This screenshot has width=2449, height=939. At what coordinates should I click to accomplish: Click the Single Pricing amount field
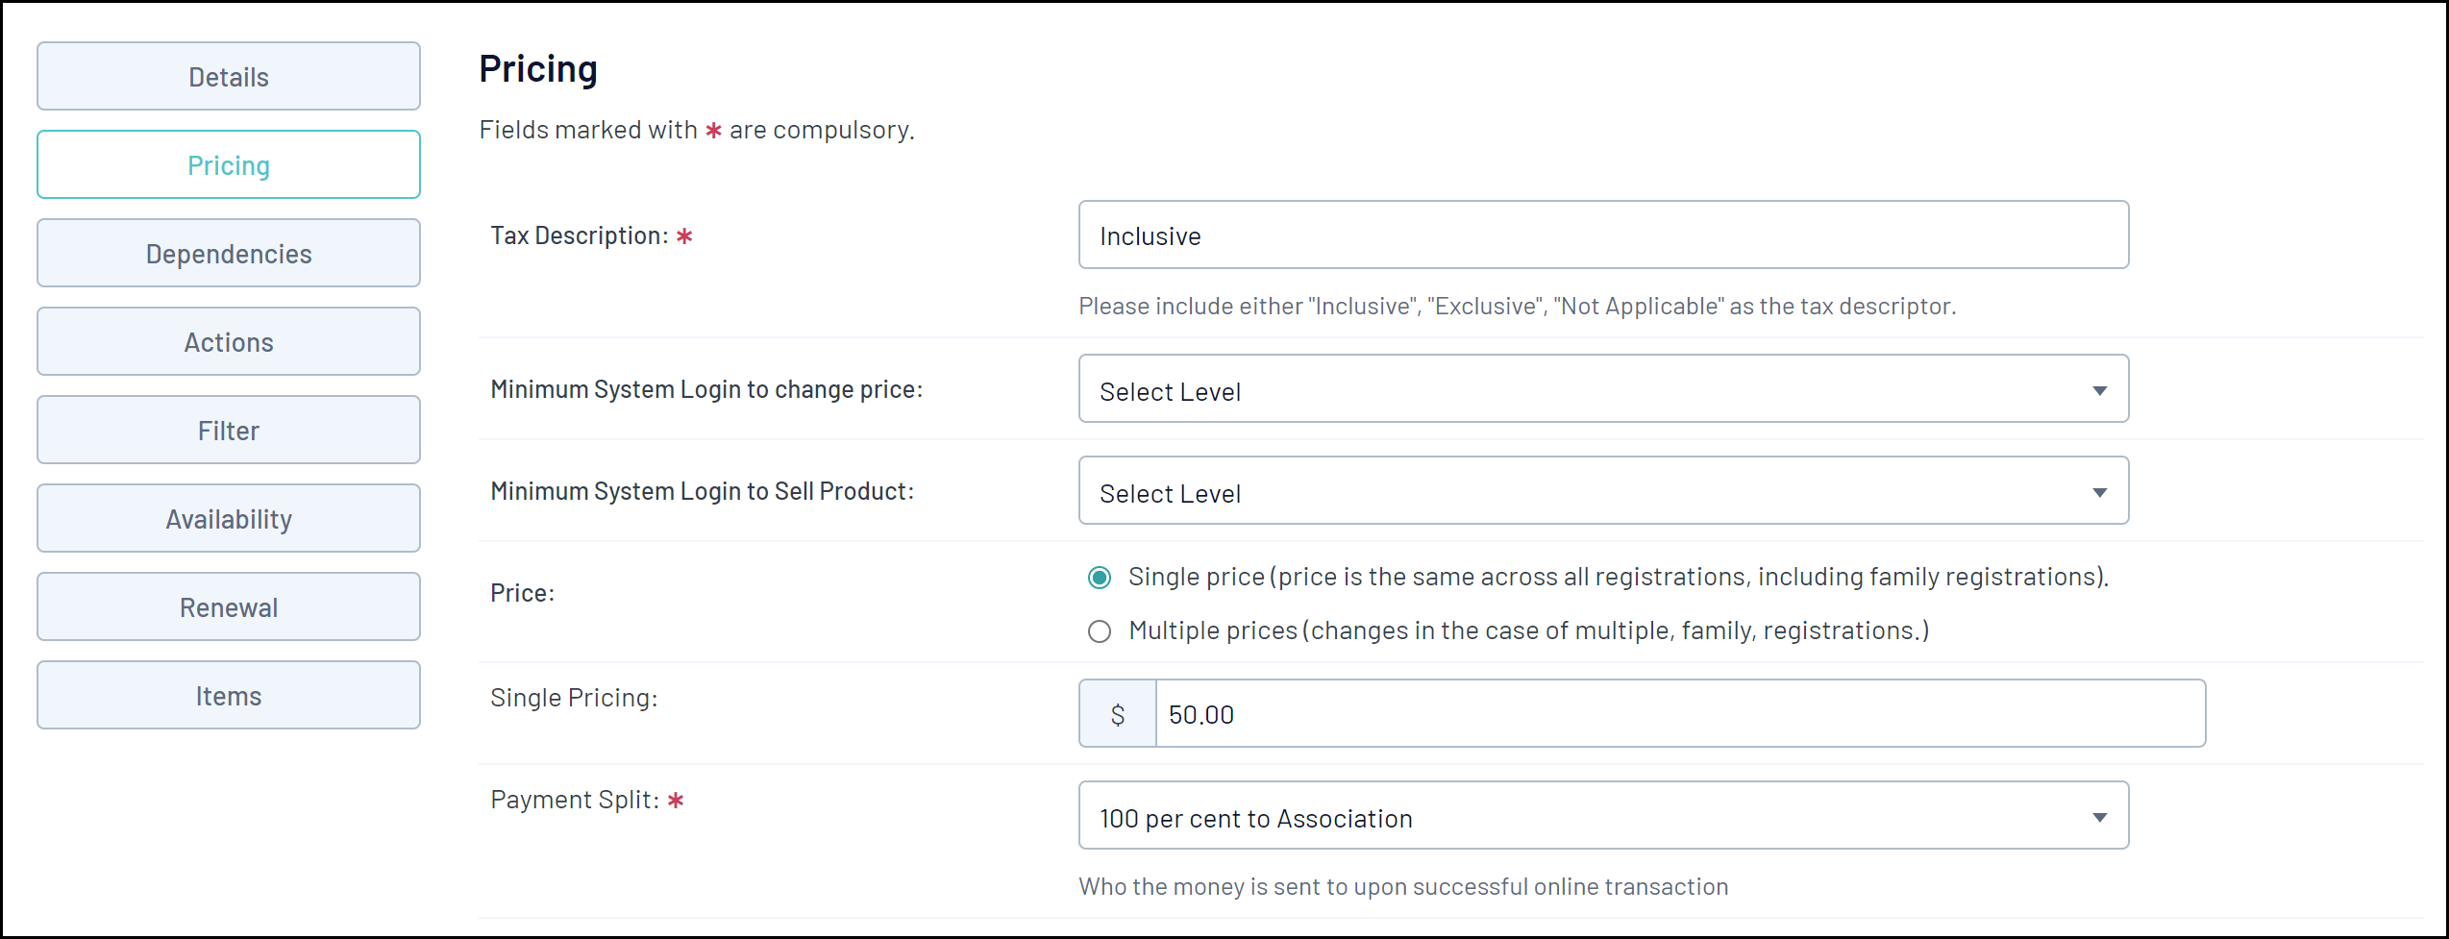[1679, 714]
